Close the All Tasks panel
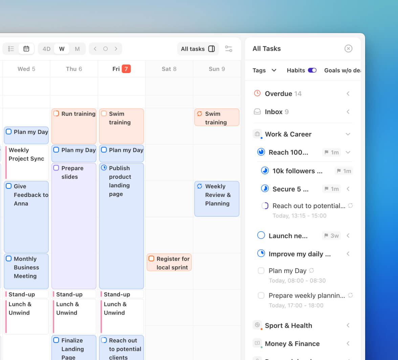This screenshot has height=360, width=398. click(x=348, y=48)
